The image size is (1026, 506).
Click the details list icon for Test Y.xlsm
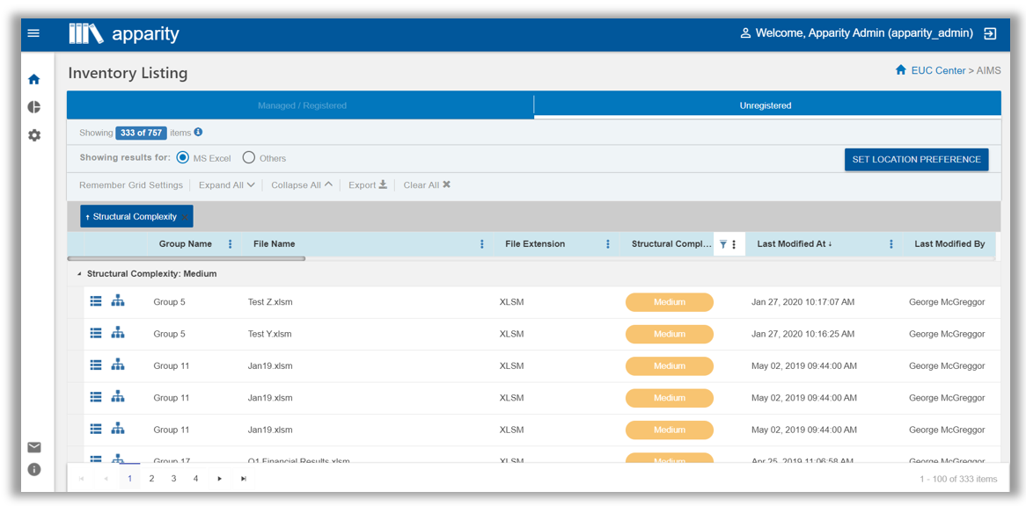click(x=95, y=332)
